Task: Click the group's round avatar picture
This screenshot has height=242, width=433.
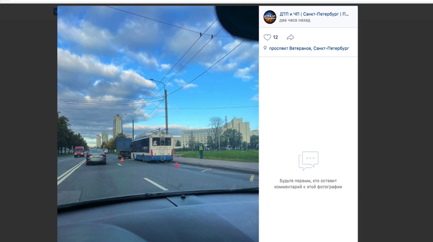Action: point(269,17)
